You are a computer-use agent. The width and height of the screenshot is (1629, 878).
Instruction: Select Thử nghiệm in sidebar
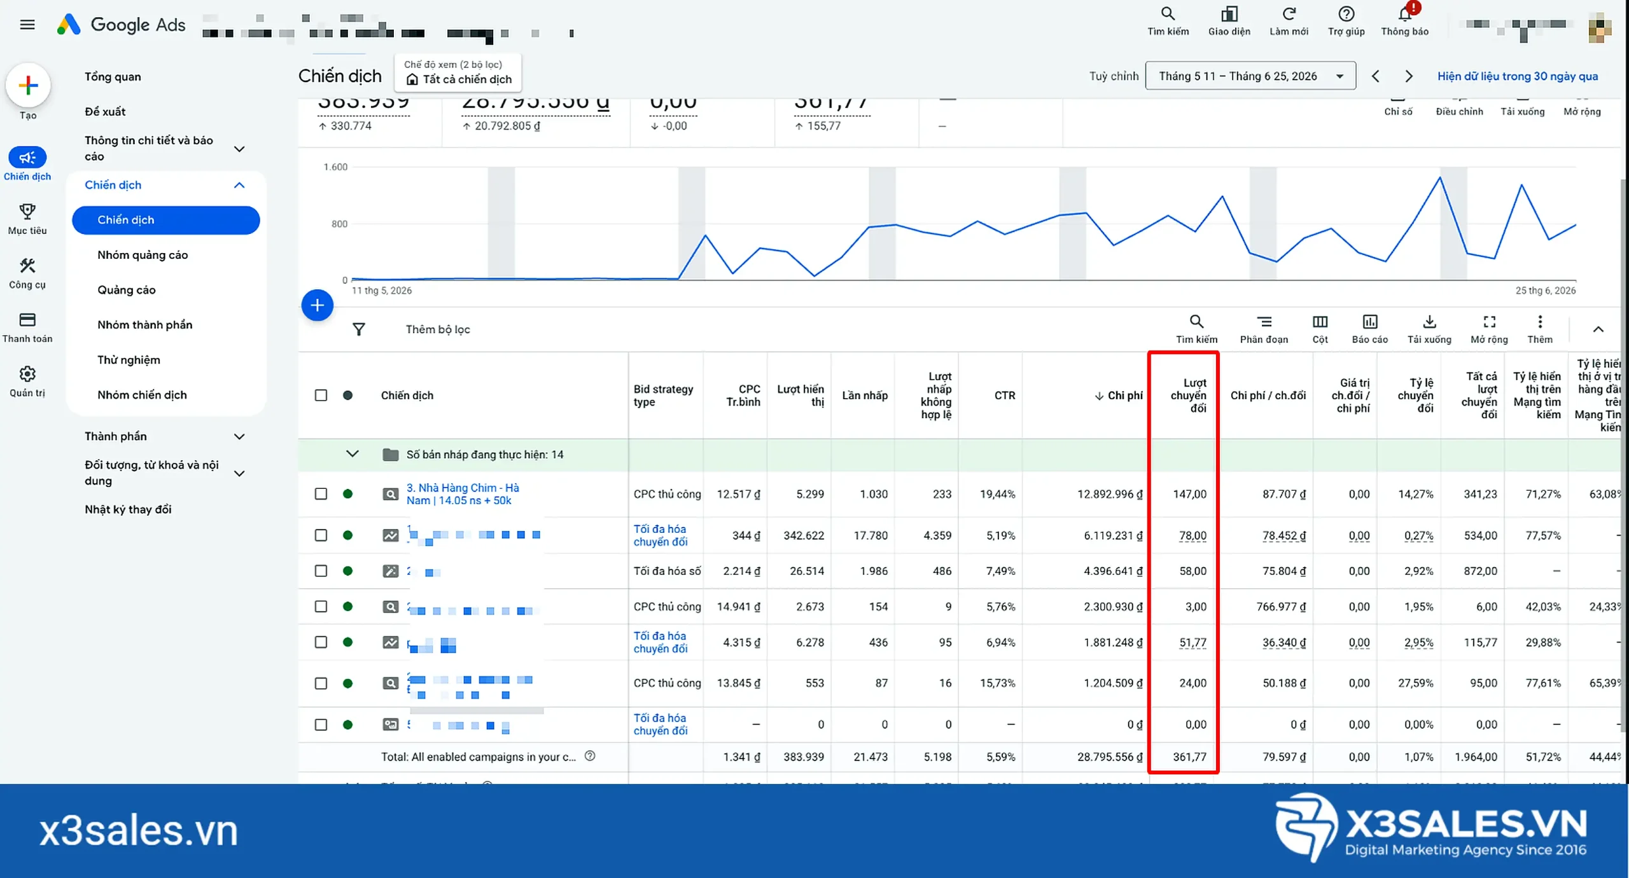pos(129,360)
